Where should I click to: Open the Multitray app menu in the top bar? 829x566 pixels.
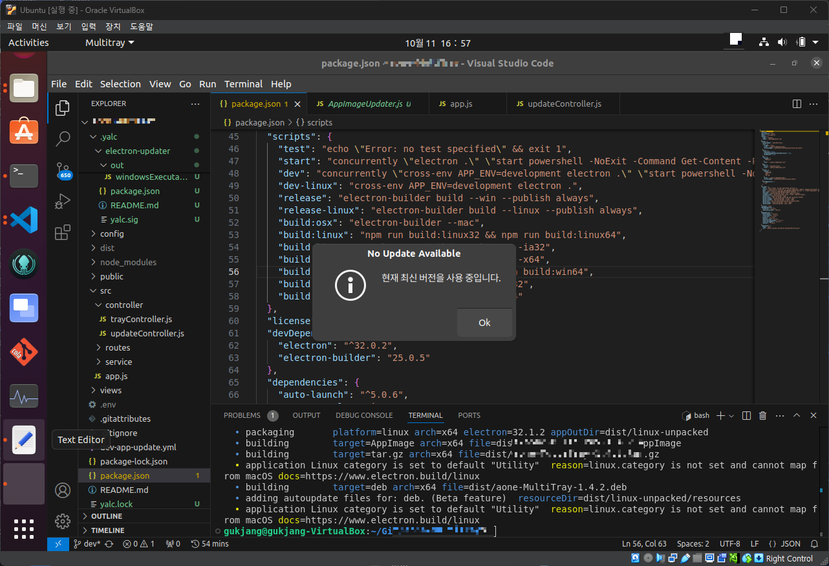110,43
